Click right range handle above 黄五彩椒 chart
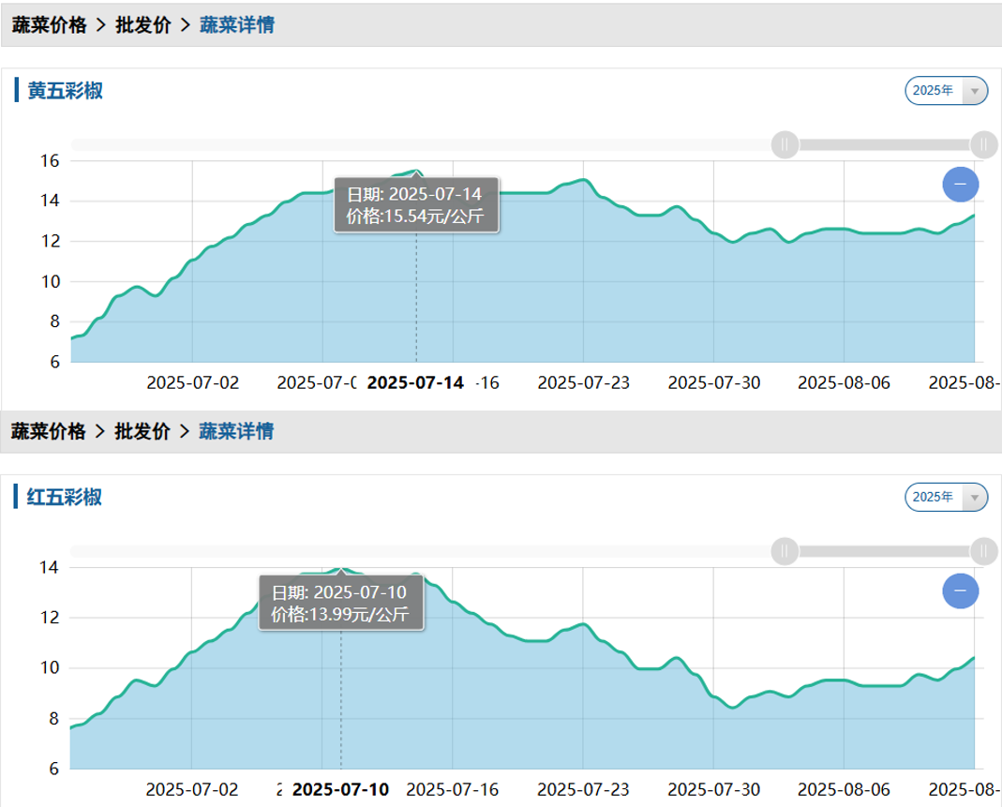1002x807 pixels. pos(983,144)
